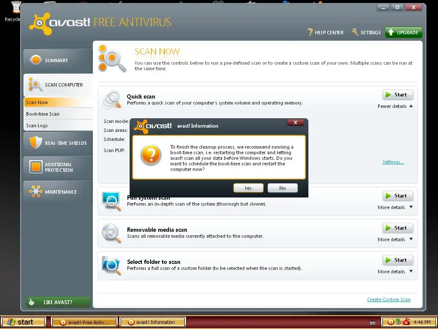Close the avast! Information dialog
438x329 pixels.
tap(295, 123)
